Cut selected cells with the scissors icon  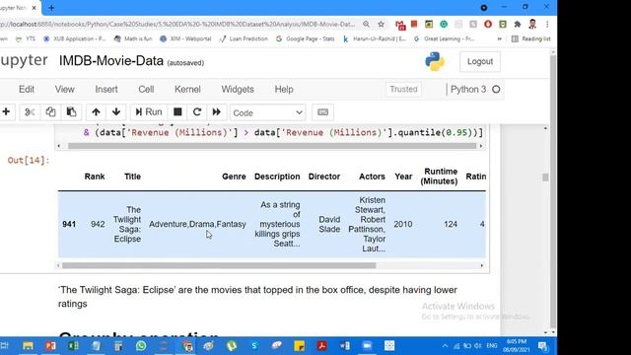point(30,111)
